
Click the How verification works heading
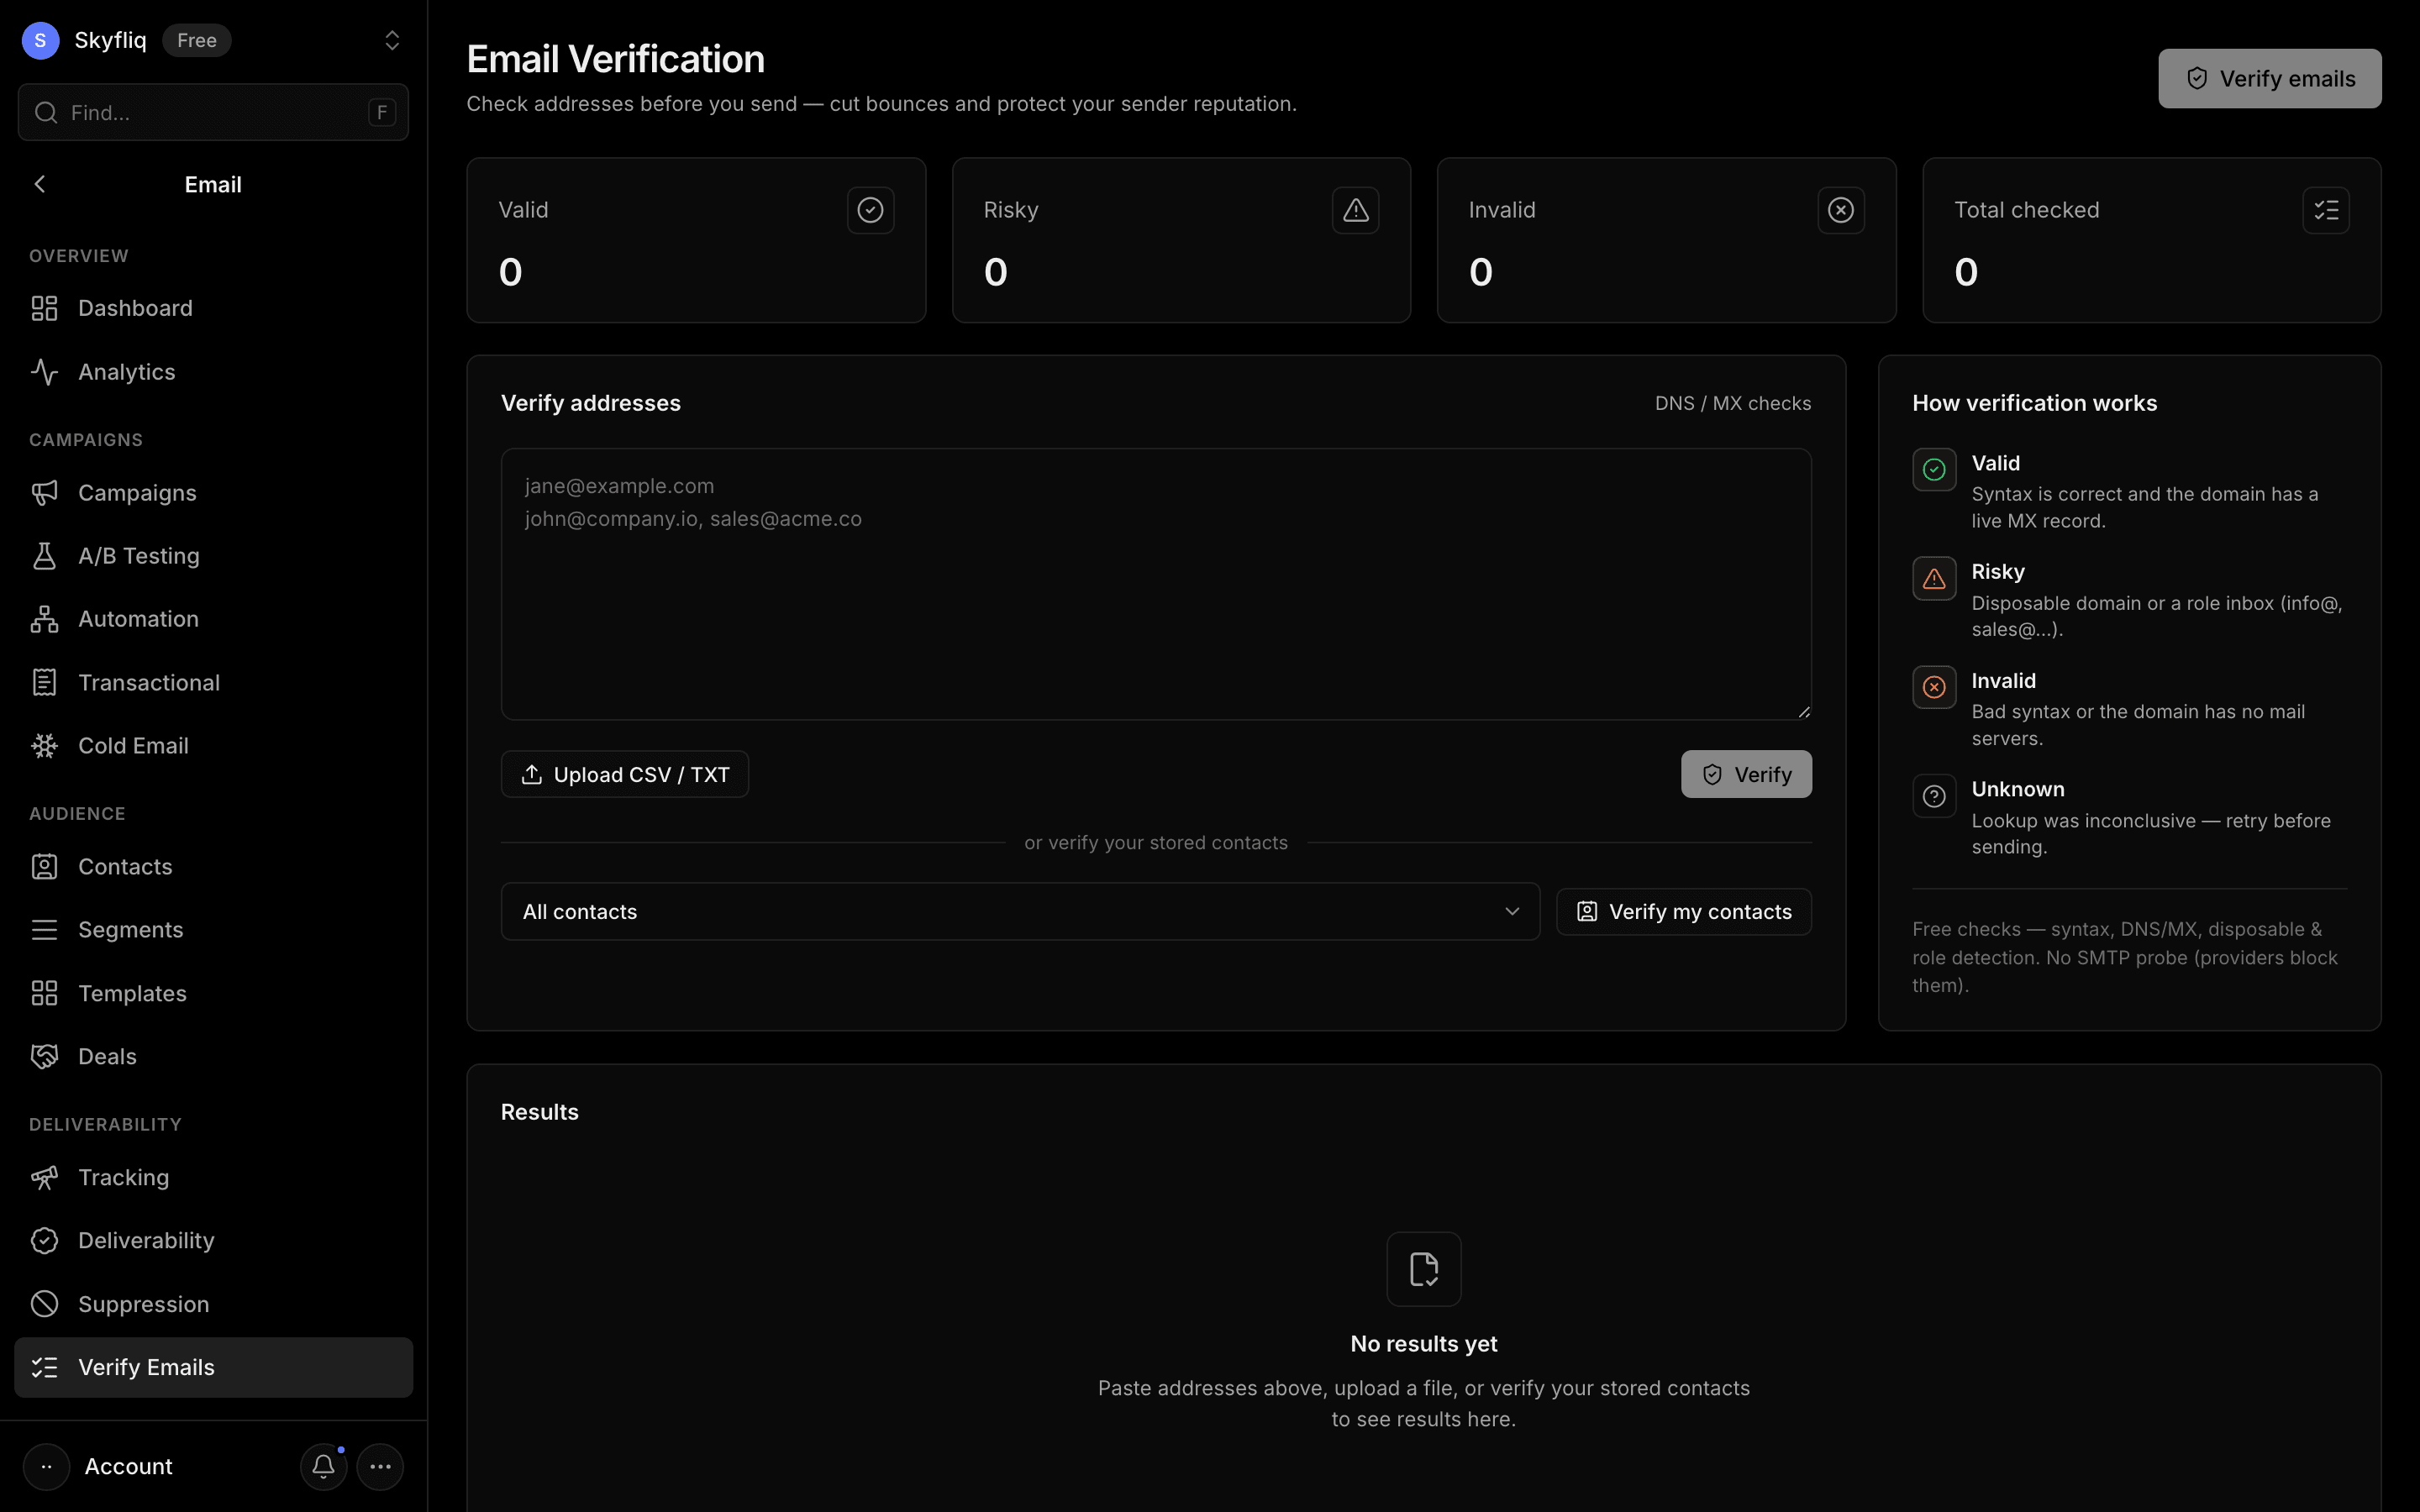coord(2035,403)
